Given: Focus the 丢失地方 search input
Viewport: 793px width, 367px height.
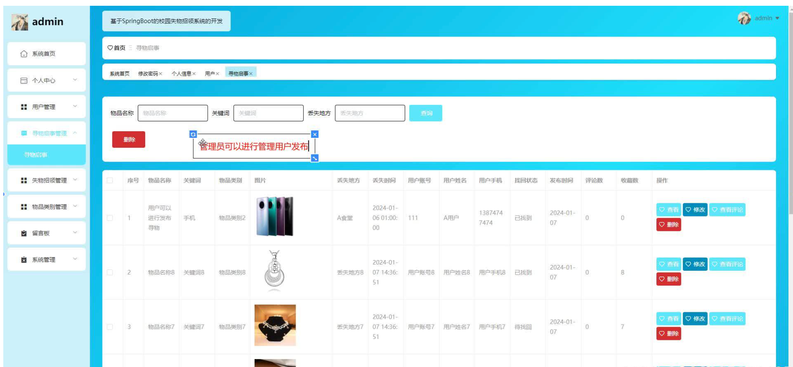Looking at the screenshot, I should tap(370, 113).
